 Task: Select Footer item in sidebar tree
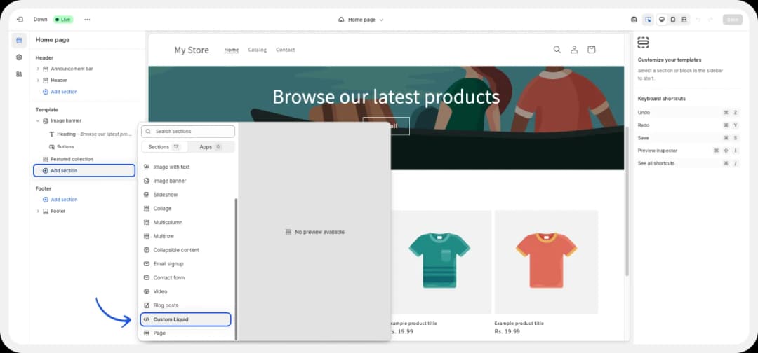(58, 212)
